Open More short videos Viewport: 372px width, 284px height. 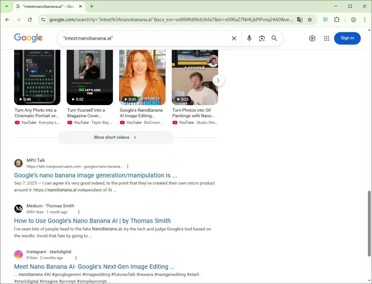pos(116,137)
